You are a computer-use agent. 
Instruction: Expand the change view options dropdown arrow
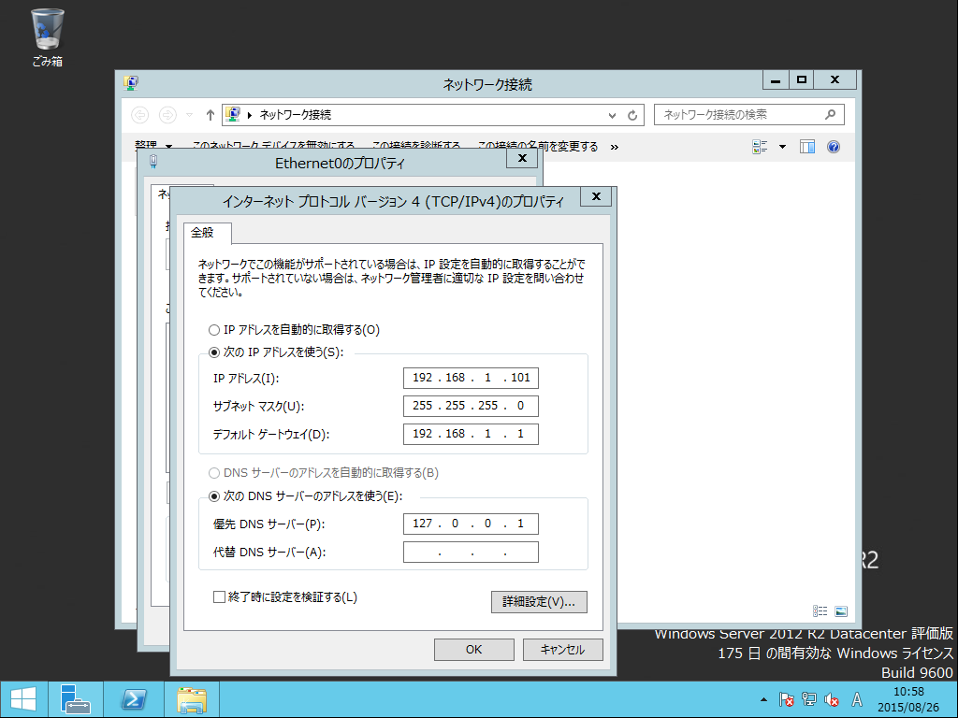[x=782, y=147]
